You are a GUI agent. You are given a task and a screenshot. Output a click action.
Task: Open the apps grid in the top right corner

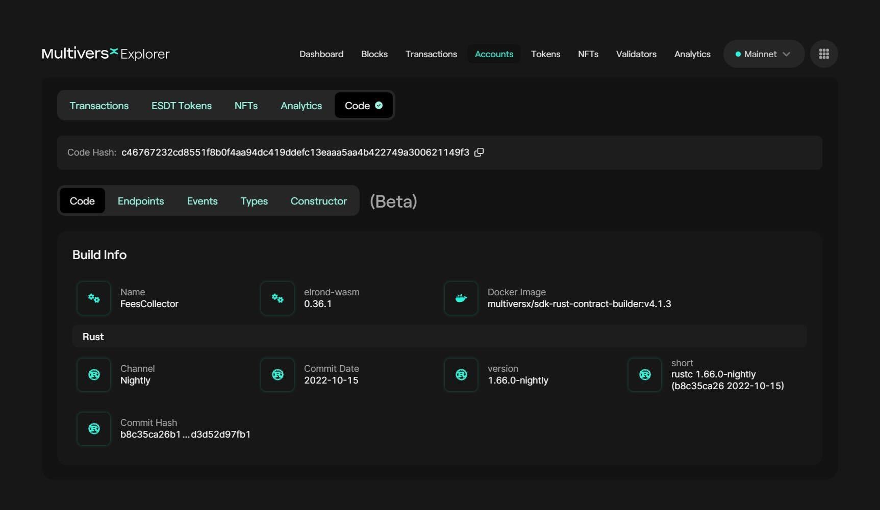(823, 54)
